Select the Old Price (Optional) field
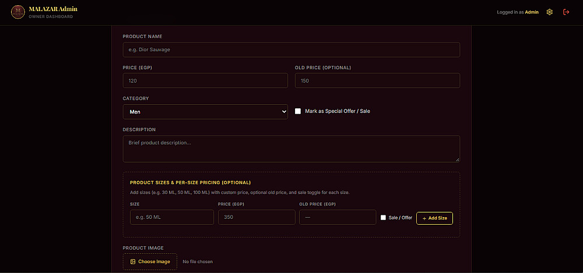 click(377, 80)
